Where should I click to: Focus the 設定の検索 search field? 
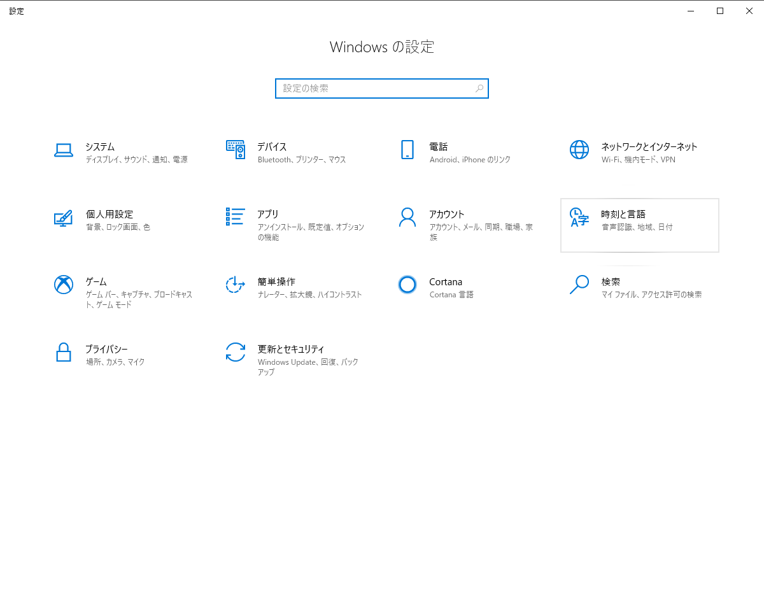[382, 88]
